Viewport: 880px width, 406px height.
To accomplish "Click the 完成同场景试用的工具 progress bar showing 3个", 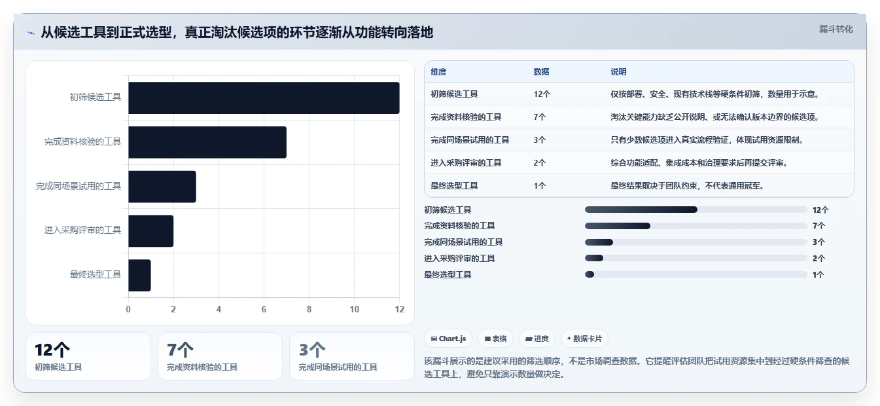I will pos(695,242).
